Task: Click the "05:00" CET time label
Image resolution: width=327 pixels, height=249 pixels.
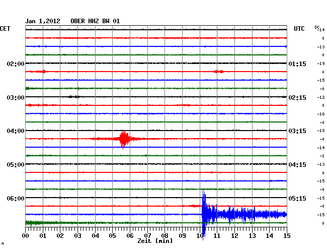Action: pyautogui.click(x=16, y=165)
